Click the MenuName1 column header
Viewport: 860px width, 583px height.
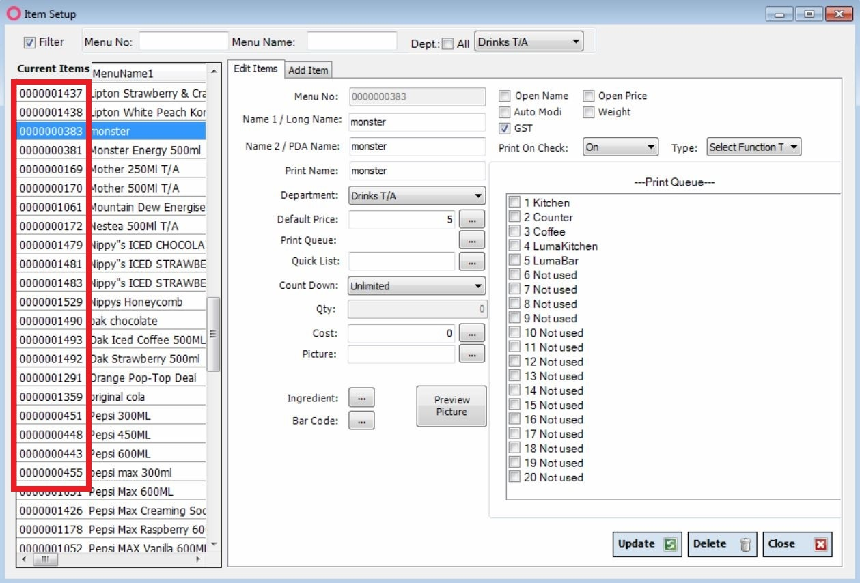147,73
